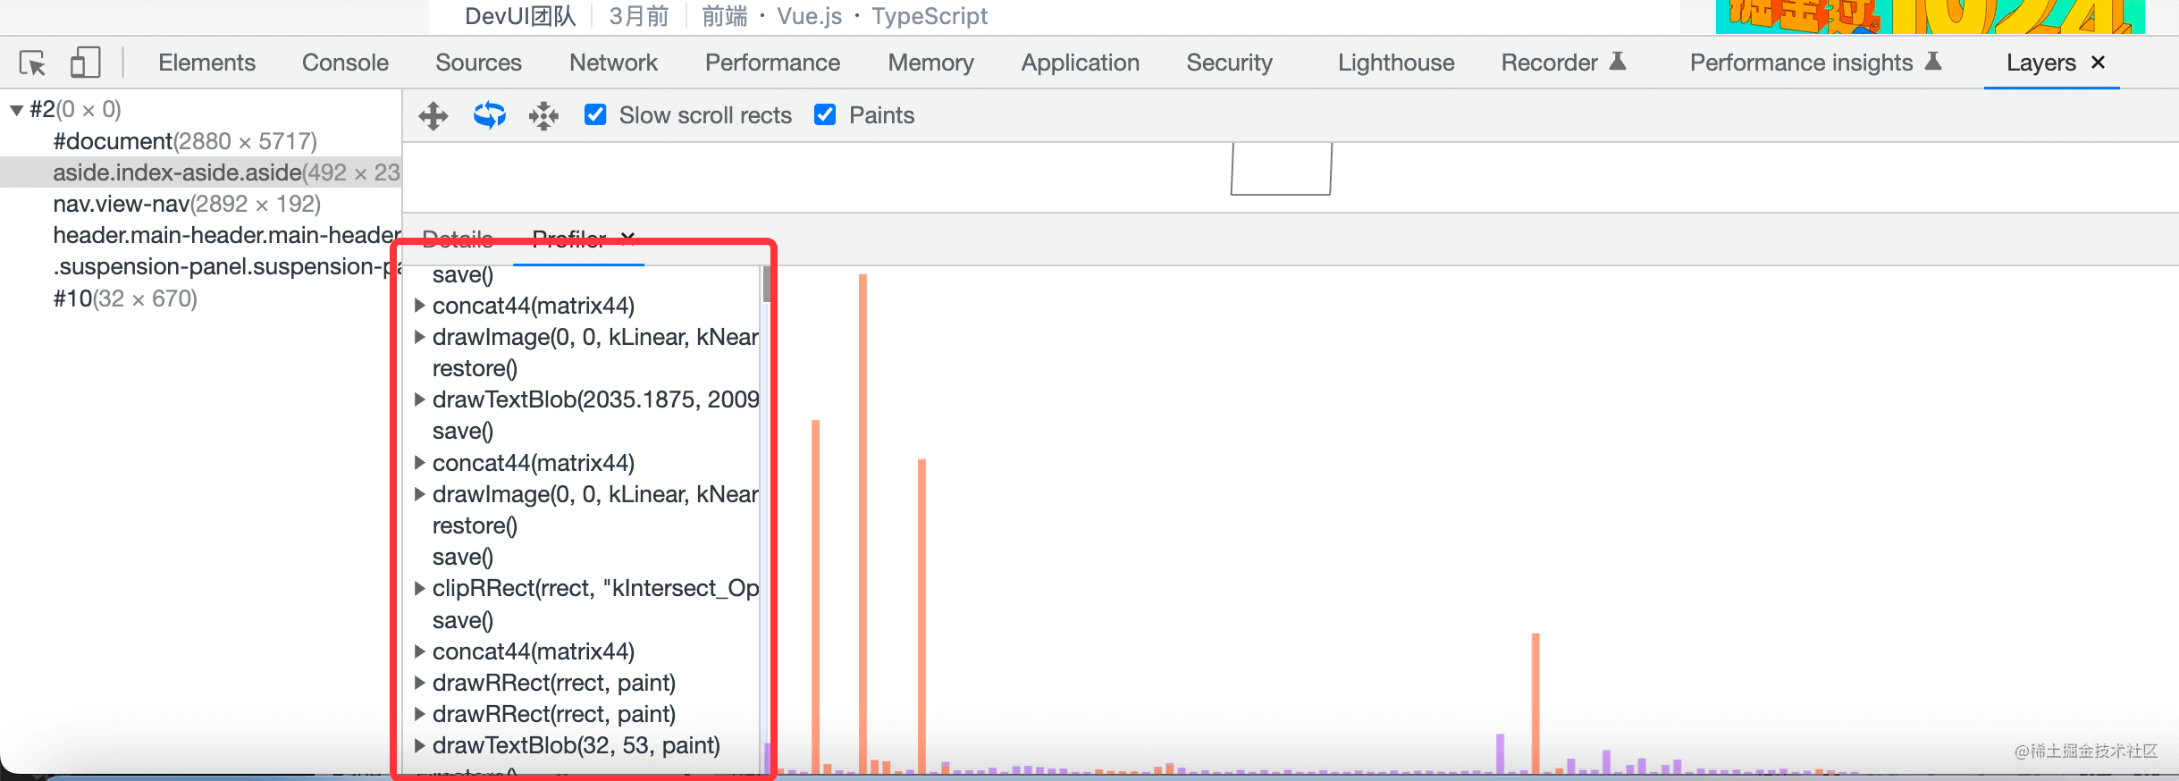
Task: Click the DevUI团队 author link
Action: click(x=521, y=16)
